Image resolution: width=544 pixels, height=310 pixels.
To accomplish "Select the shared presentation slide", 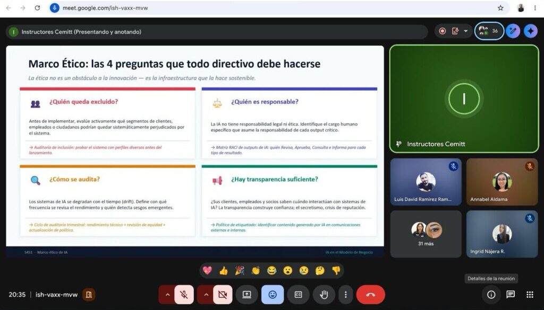I will [195, 151].
